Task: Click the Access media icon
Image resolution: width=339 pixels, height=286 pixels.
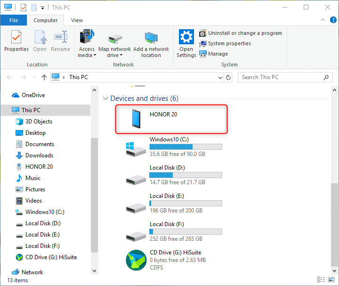Action: coord(87,36)
